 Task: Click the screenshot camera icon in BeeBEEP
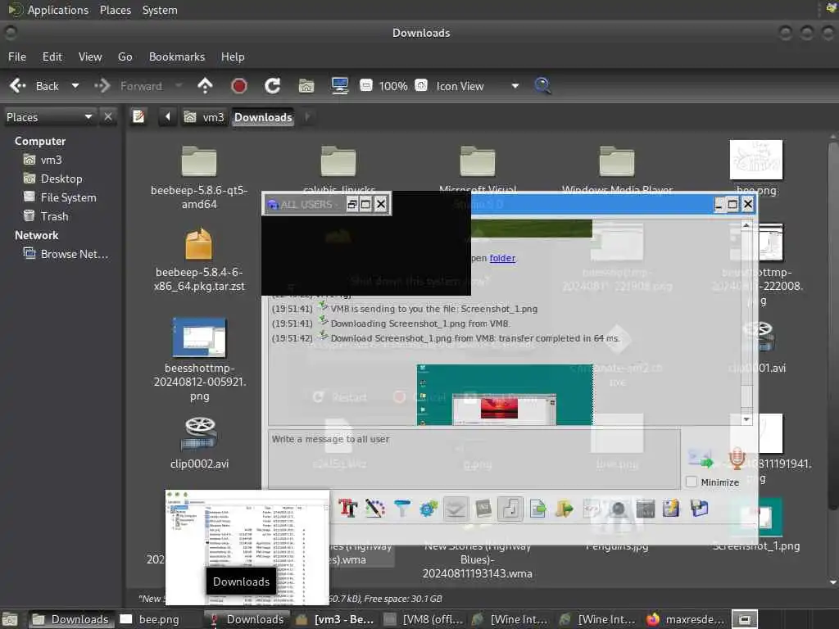point(618,508)
